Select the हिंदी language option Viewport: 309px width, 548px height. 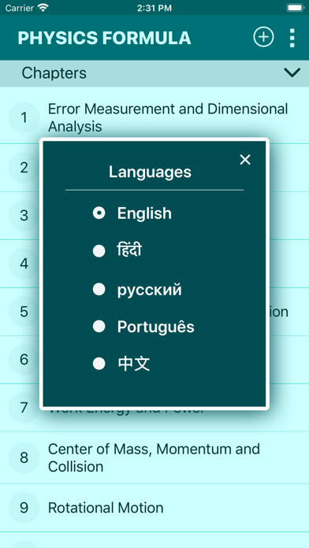tap(117, 250)
